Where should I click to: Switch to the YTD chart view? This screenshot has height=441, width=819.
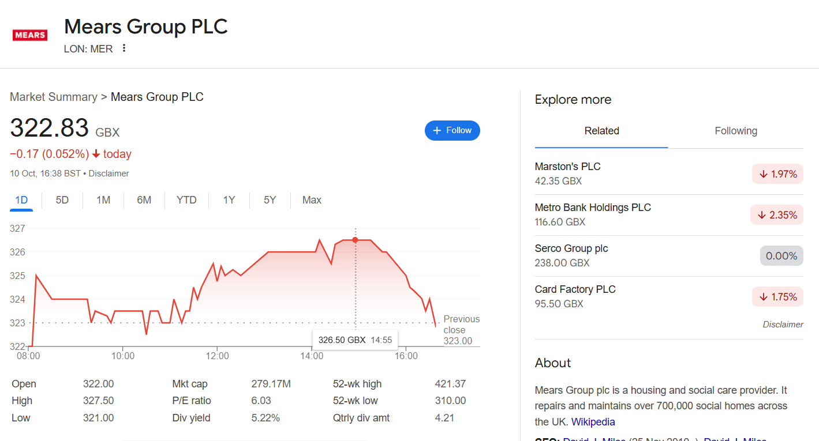(x=186, y=200)
